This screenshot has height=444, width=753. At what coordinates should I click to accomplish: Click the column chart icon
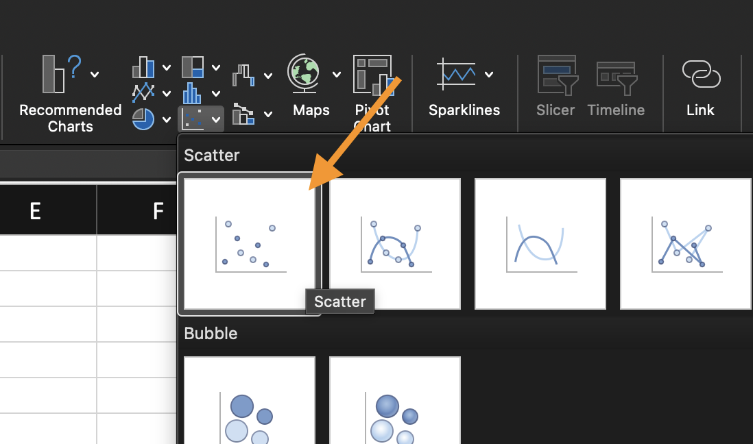tap(143, 67)
